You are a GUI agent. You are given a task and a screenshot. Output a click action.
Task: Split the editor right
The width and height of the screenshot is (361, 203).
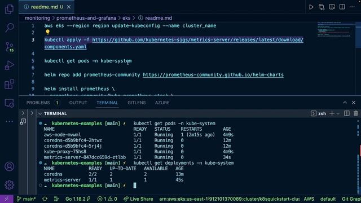pyautogui.click(x=342, y=7)
